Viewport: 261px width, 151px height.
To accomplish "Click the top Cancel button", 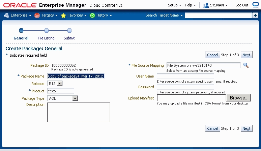I will (212, 55).
